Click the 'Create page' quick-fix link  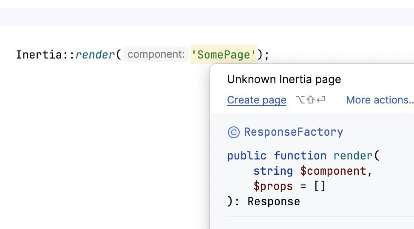[x=257, y=100]
